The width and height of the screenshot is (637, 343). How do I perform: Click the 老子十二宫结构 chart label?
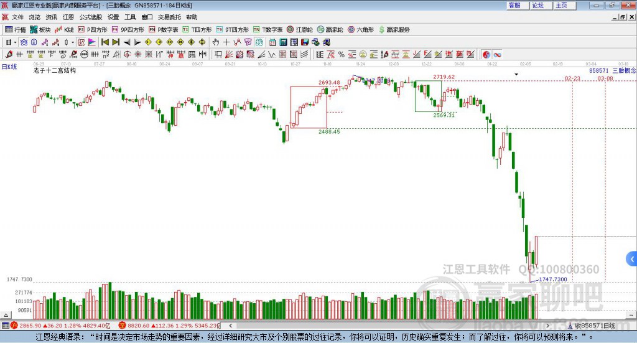55,70
